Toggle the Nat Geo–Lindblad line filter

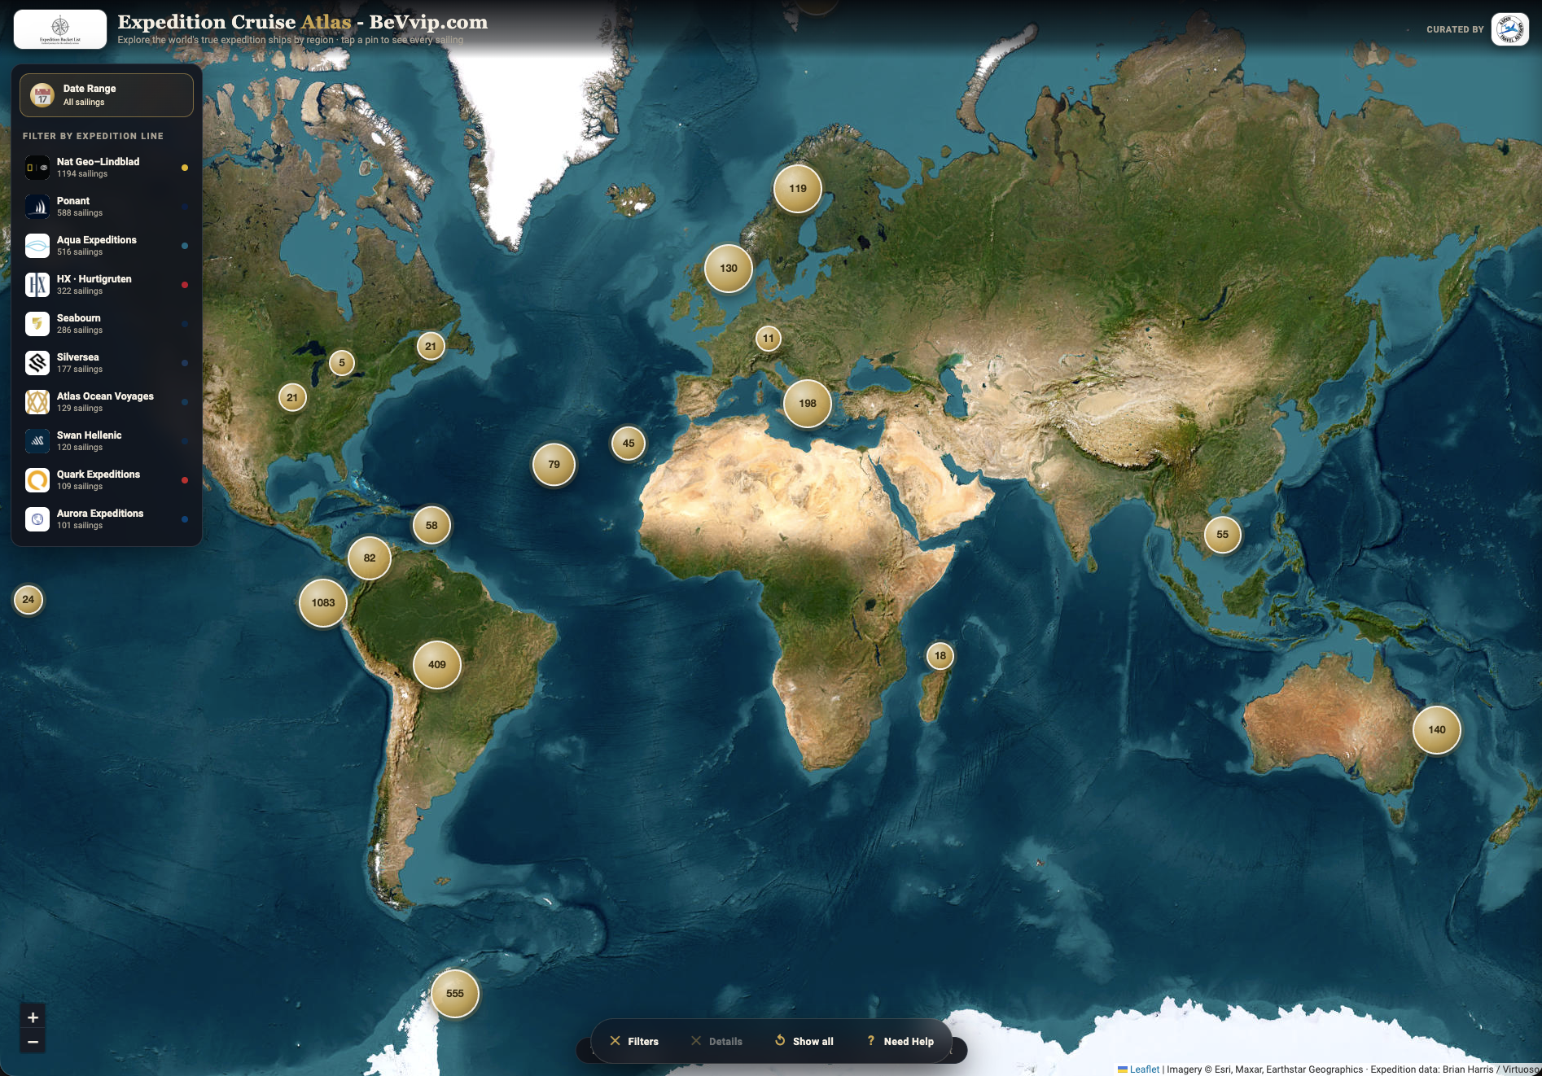(107, 168)
